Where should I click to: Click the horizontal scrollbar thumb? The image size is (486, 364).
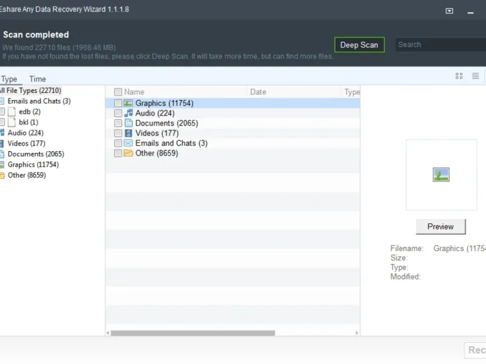click(x=193, y=333)
